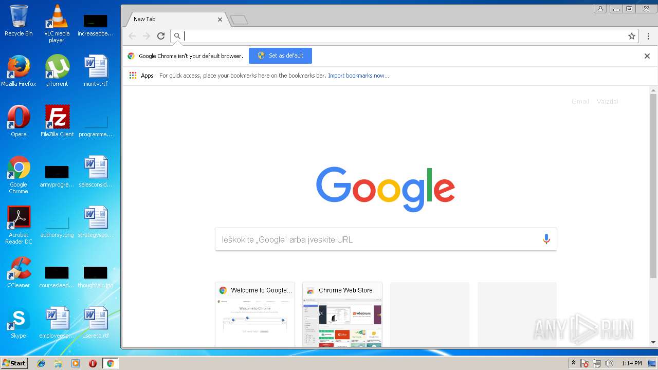This screenshot has height=370, width=658.
Task: Open Windows Explorer from the taskbar
Action: pyautogui.click(x=58, y=363)
